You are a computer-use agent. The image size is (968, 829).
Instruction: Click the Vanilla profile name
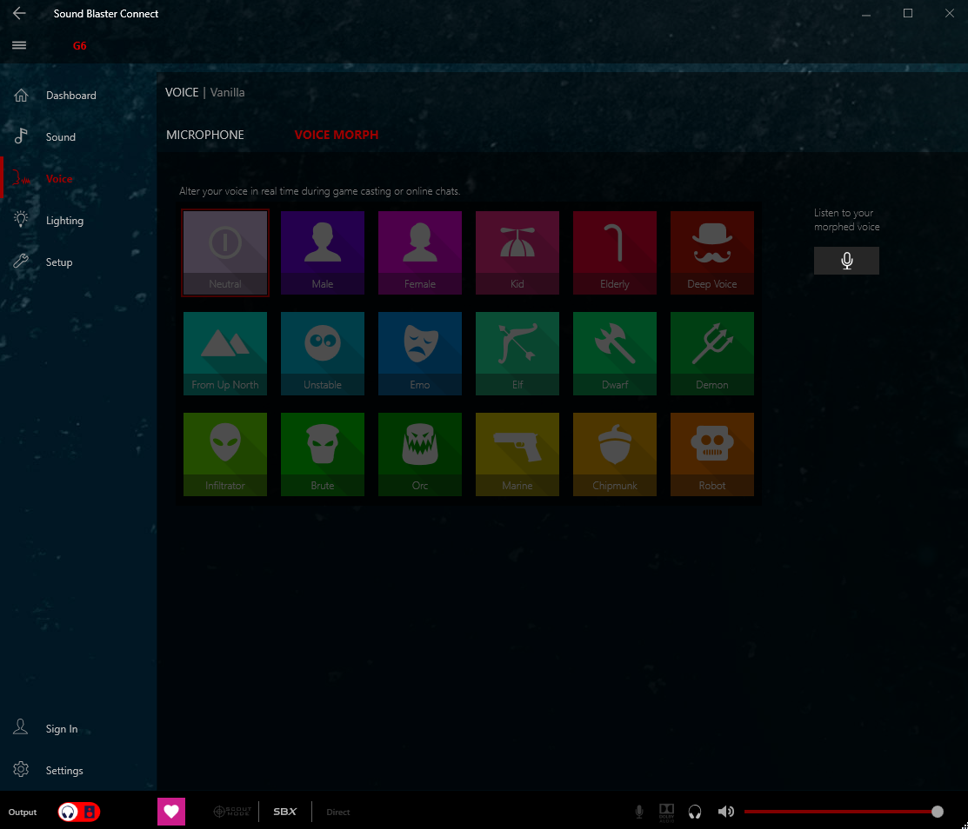227,92
